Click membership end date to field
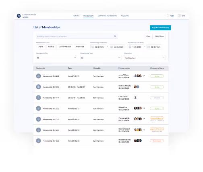 (x=154, y=47)
